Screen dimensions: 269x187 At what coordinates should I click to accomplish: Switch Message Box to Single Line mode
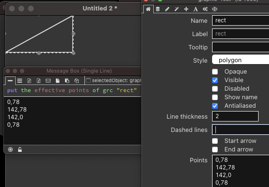(x=10, y=81)
